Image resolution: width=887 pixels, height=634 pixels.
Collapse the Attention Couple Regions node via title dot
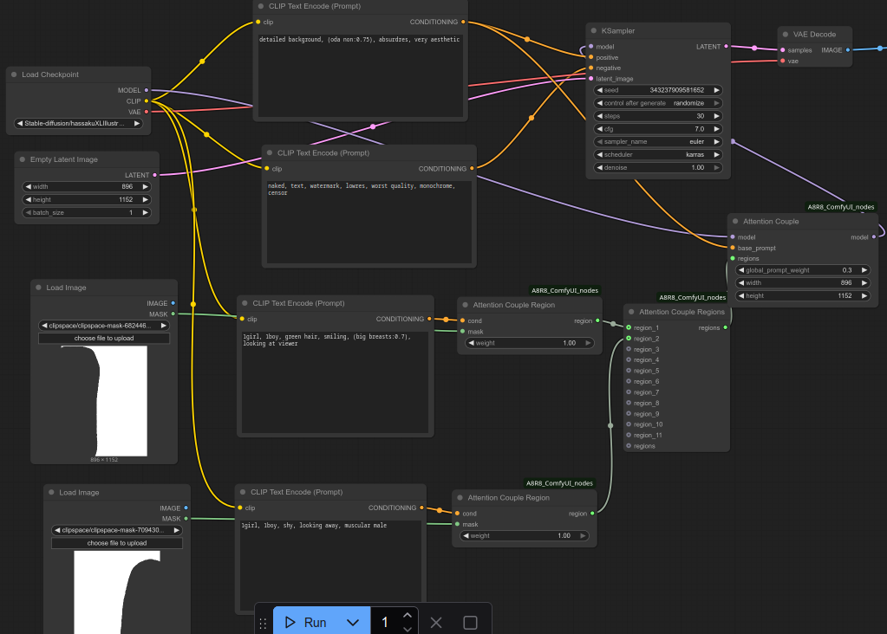tap(631, 312)
